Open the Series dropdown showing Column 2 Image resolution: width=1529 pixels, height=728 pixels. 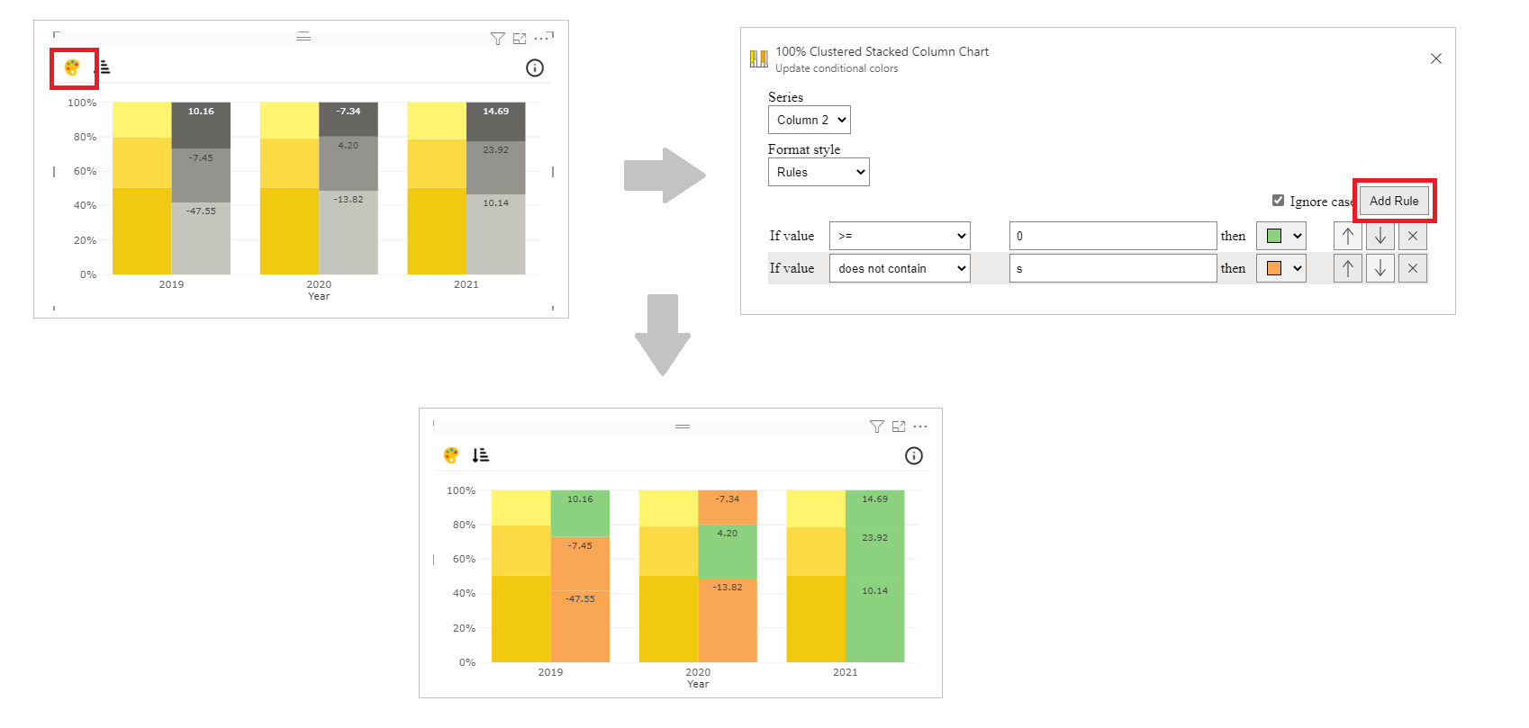point(808,119)
